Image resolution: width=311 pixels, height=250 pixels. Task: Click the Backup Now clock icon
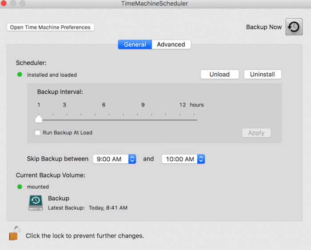(x=294, y=27)
